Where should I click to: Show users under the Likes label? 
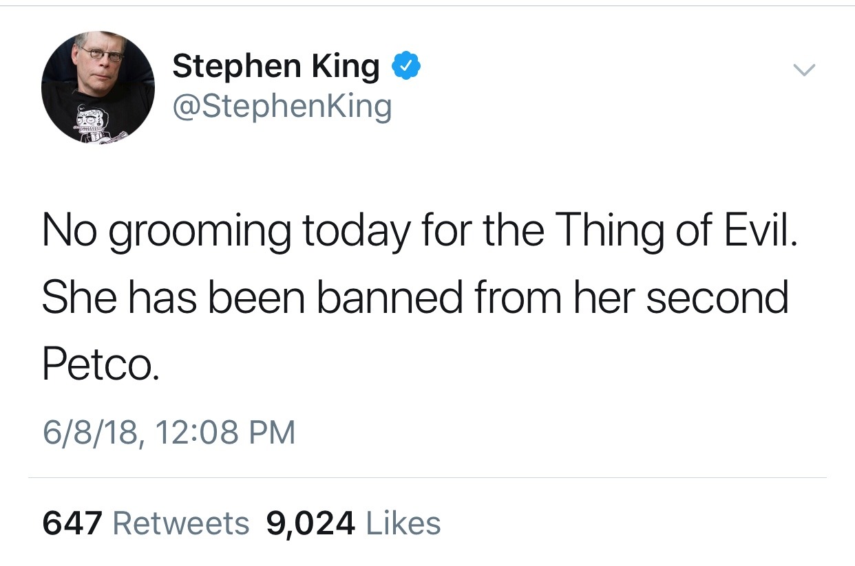point(403,523)
